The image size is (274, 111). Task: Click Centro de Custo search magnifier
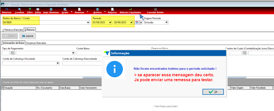point(245,53)
